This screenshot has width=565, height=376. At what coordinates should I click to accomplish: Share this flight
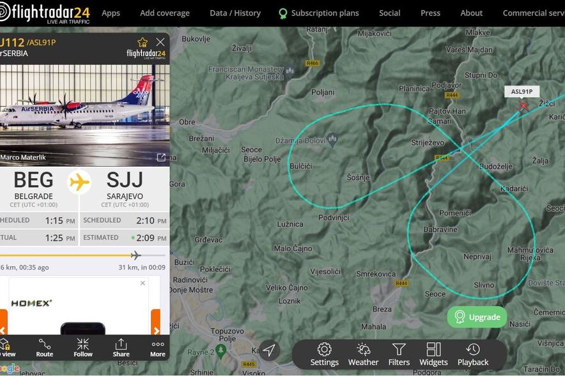pos(121,348)
